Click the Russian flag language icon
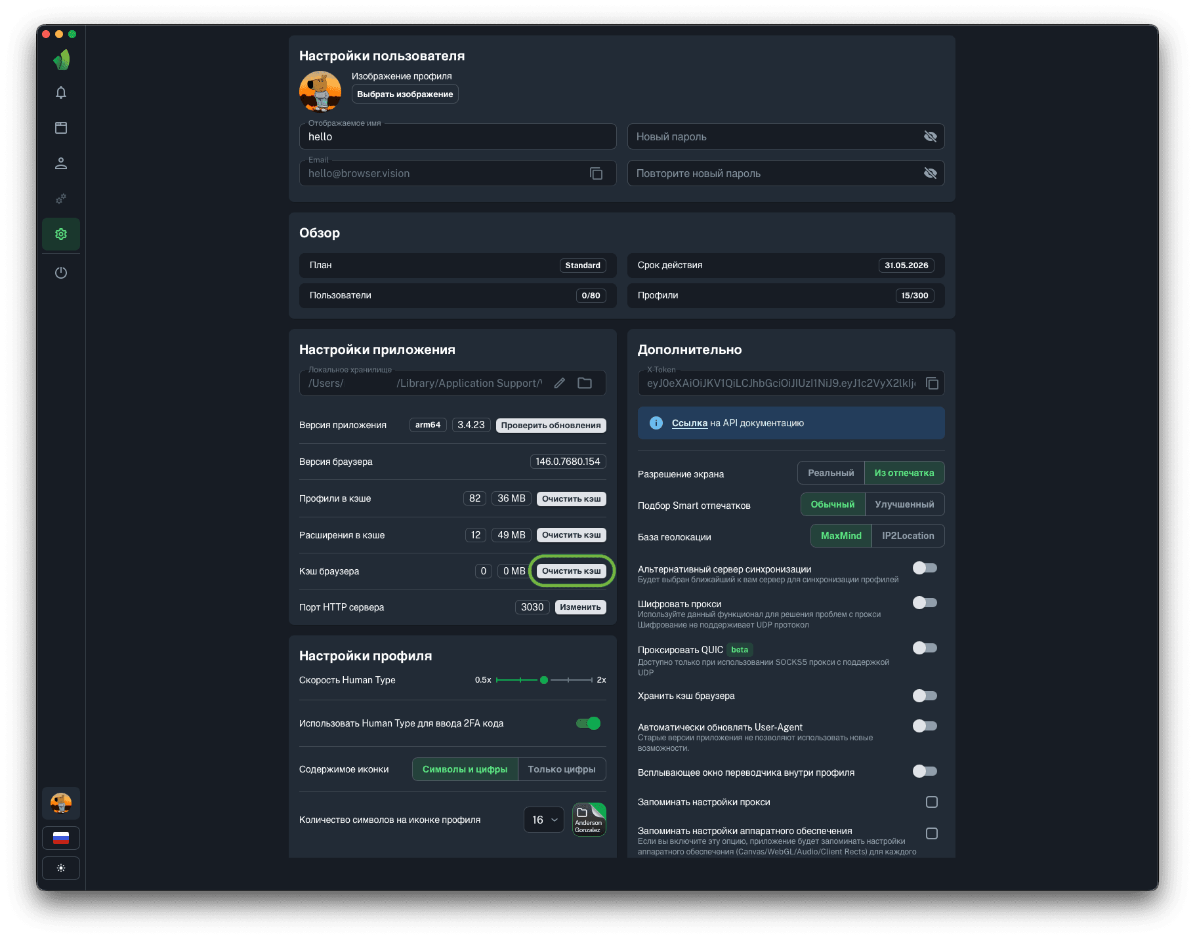This screenshot has width=1195, height=939. [61, 838]
